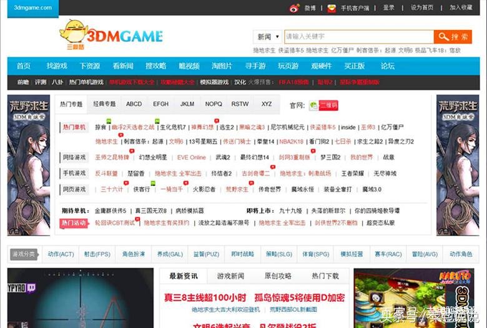Open 看新闻 in the main navigation
The height and width of the screenshot is (328, 487).
[123, 65]
